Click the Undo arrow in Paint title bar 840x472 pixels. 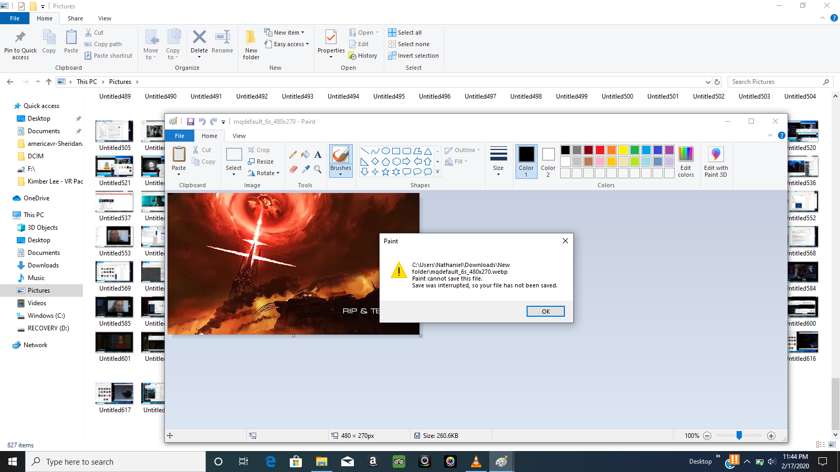[x=202, y=122]
